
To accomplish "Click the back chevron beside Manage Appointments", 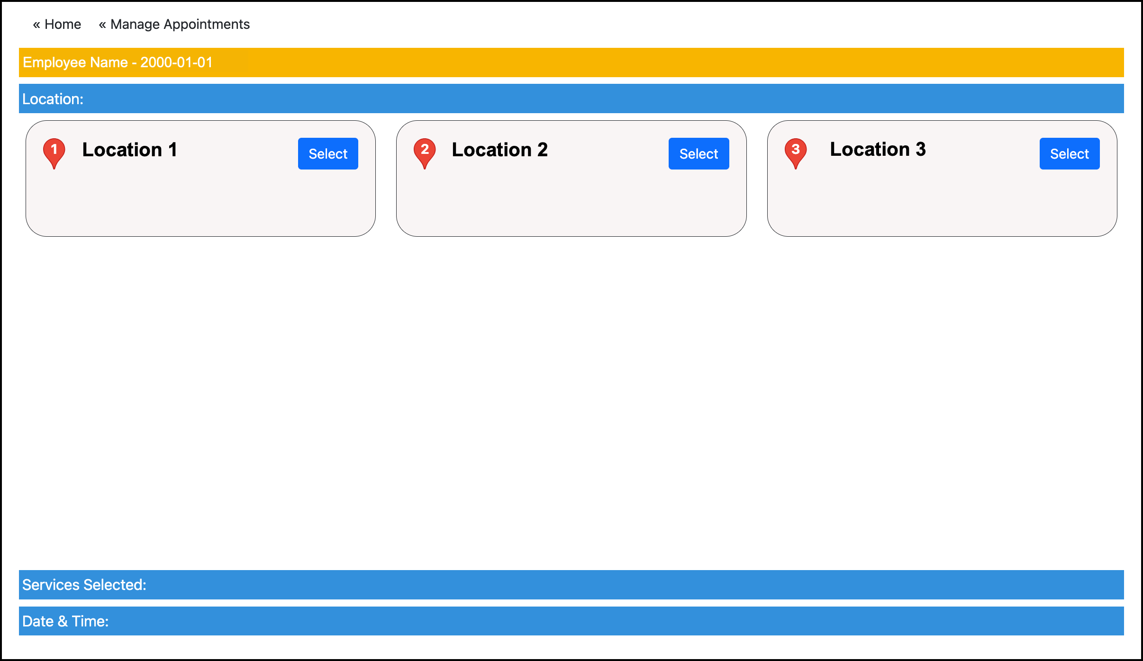I will (102, 24).
